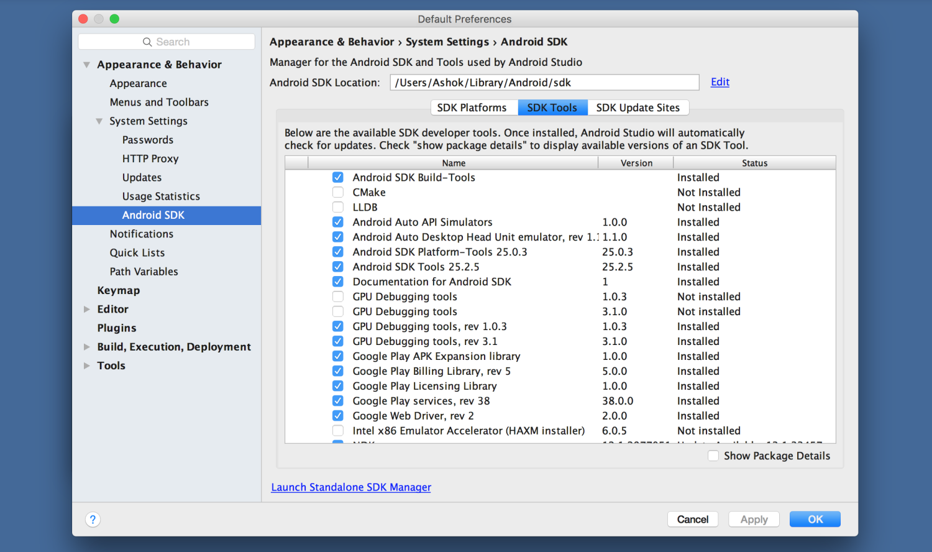Open the SDK Update Sites tab

[x=638, y=108]
